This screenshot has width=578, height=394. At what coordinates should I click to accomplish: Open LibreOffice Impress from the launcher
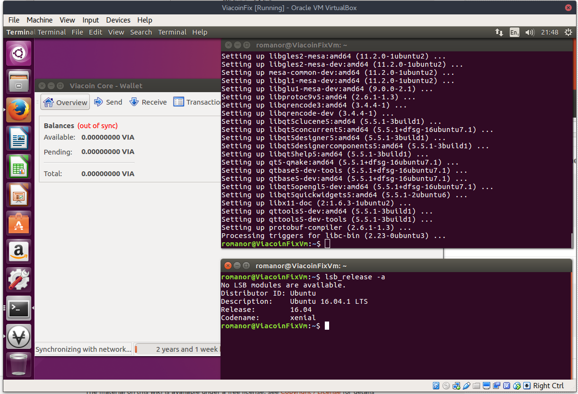(19, 195)
